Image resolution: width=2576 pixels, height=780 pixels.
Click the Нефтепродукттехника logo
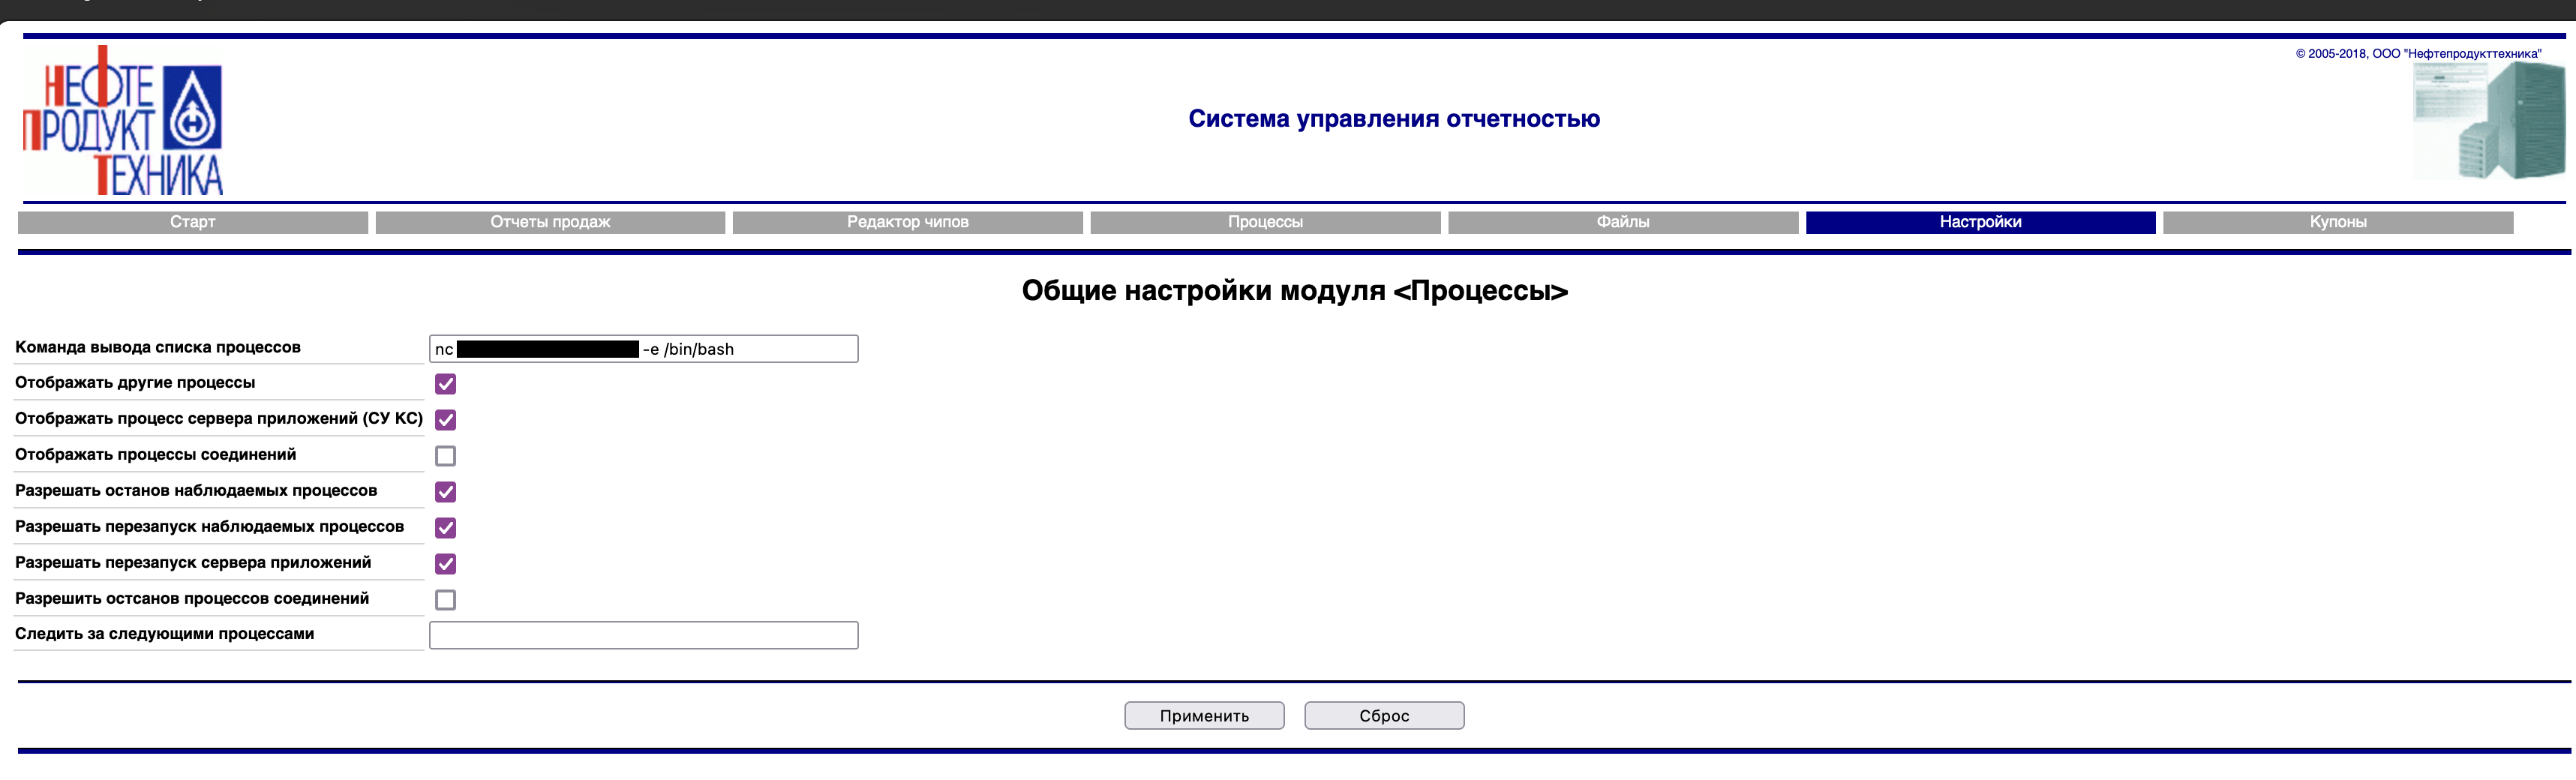122,120
